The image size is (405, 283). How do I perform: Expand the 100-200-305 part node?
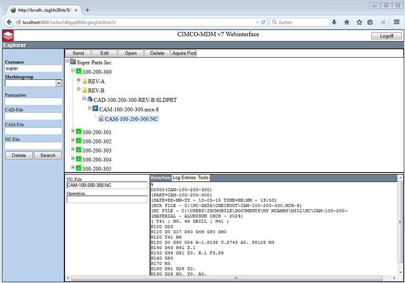pyautogui.click(x=73, y=168)
